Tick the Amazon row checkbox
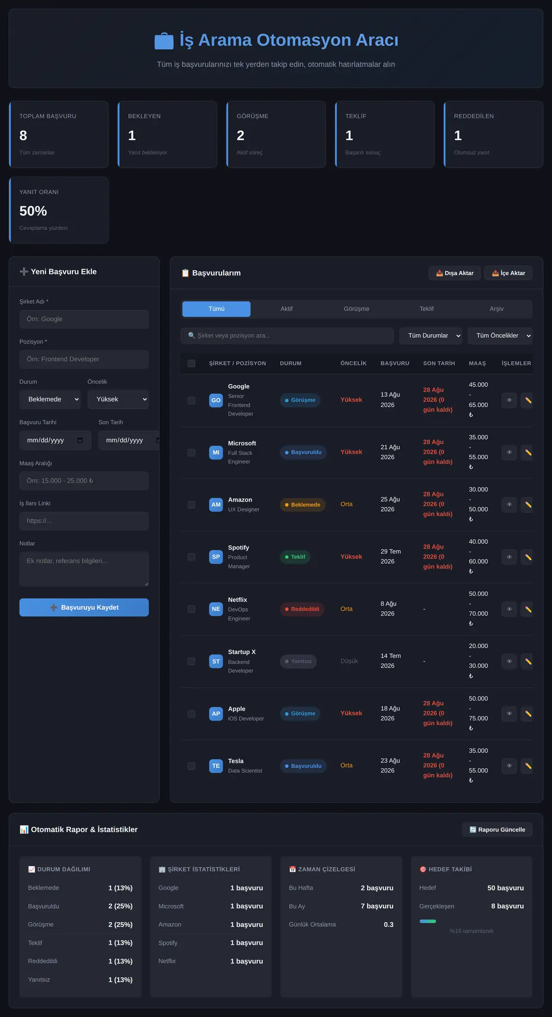 tap(191, 504)
